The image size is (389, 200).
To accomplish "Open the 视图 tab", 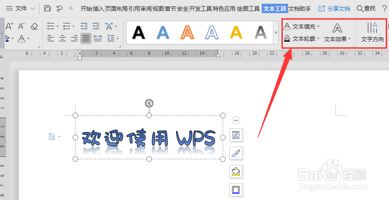I will 158,8.
